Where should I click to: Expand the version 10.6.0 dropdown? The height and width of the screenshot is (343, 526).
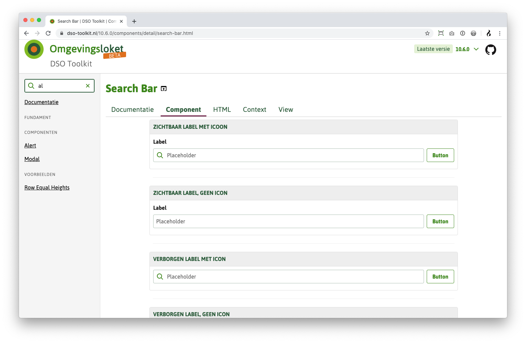pos(467,49)
